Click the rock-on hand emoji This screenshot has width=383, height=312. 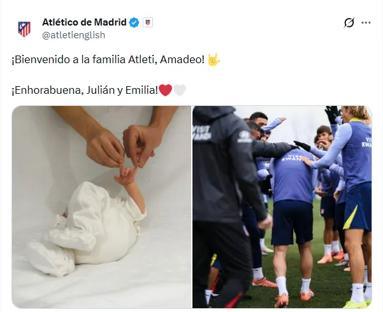tap(213, 59)
